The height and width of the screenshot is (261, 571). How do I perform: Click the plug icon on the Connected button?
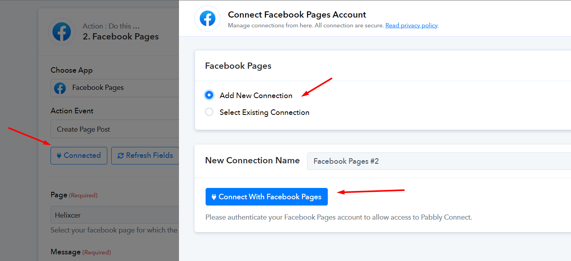pyautogui.click(x=59, y=156)
